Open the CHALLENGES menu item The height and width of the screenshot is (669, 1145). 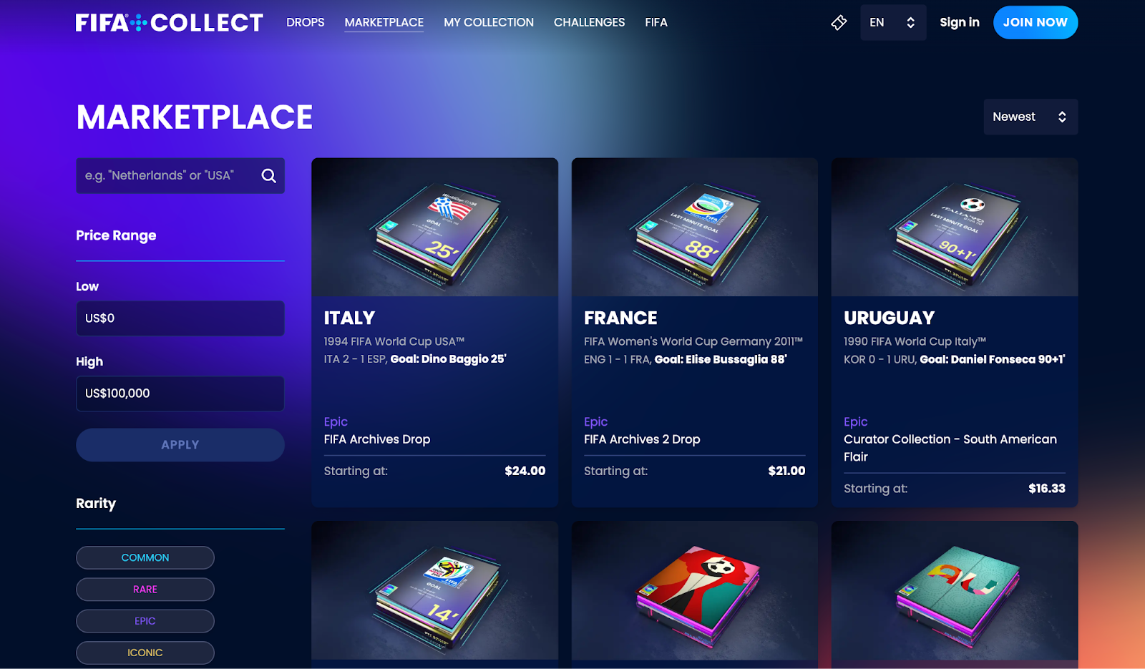tap(590, 22)
